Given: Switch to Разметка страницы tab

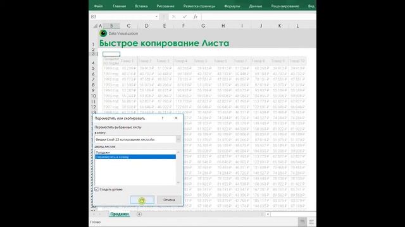Looking at the screenshot, I should [x=199, y=6].
